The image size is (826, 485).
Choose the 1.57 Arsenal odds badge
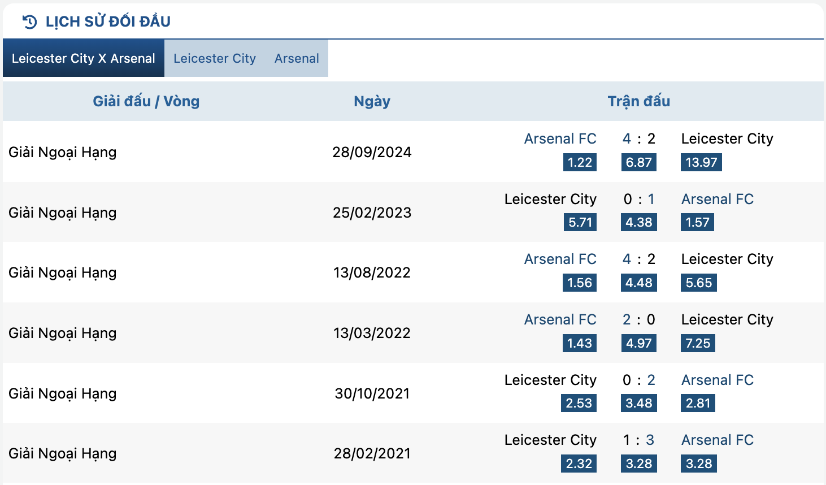coord(697,222)
